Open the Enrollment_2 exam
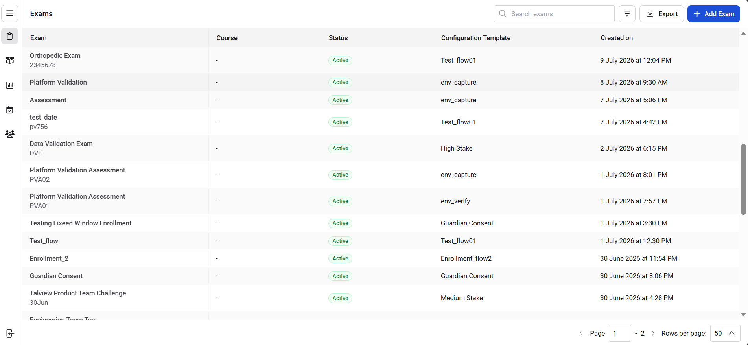Screen dimensions: 748x345 [49, 258]
